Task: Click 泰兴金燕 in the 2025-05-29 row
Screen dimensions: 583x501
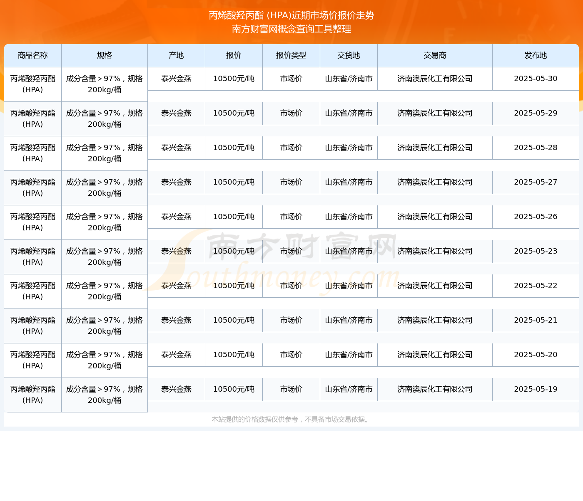Action: click(177, 113)
